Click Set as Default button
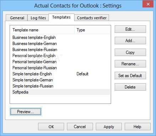The width and height of the screenshot is (156, 136). (130, 76)
